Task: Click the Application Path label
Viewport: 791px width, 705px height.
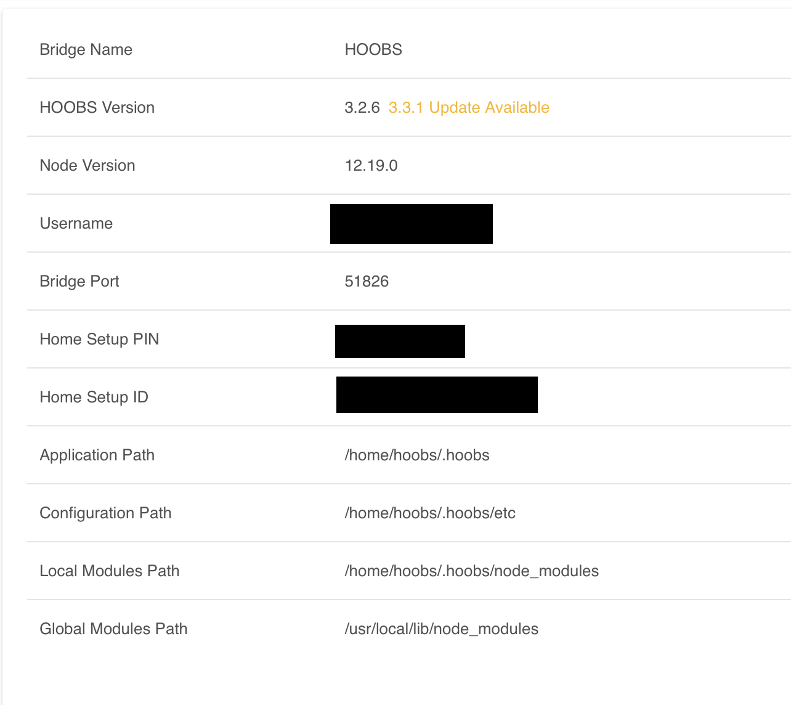Action: point(97,455)
